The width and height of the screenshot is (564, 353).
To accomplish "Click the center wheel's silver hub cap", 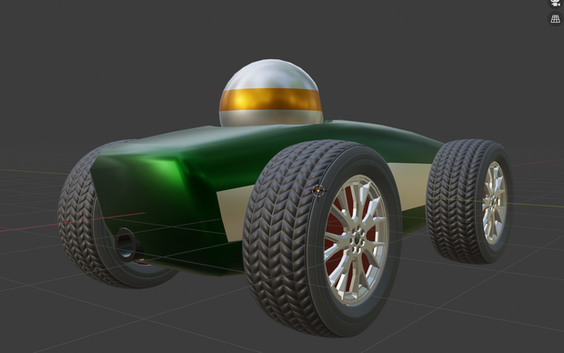I will [x=357, y=239].
